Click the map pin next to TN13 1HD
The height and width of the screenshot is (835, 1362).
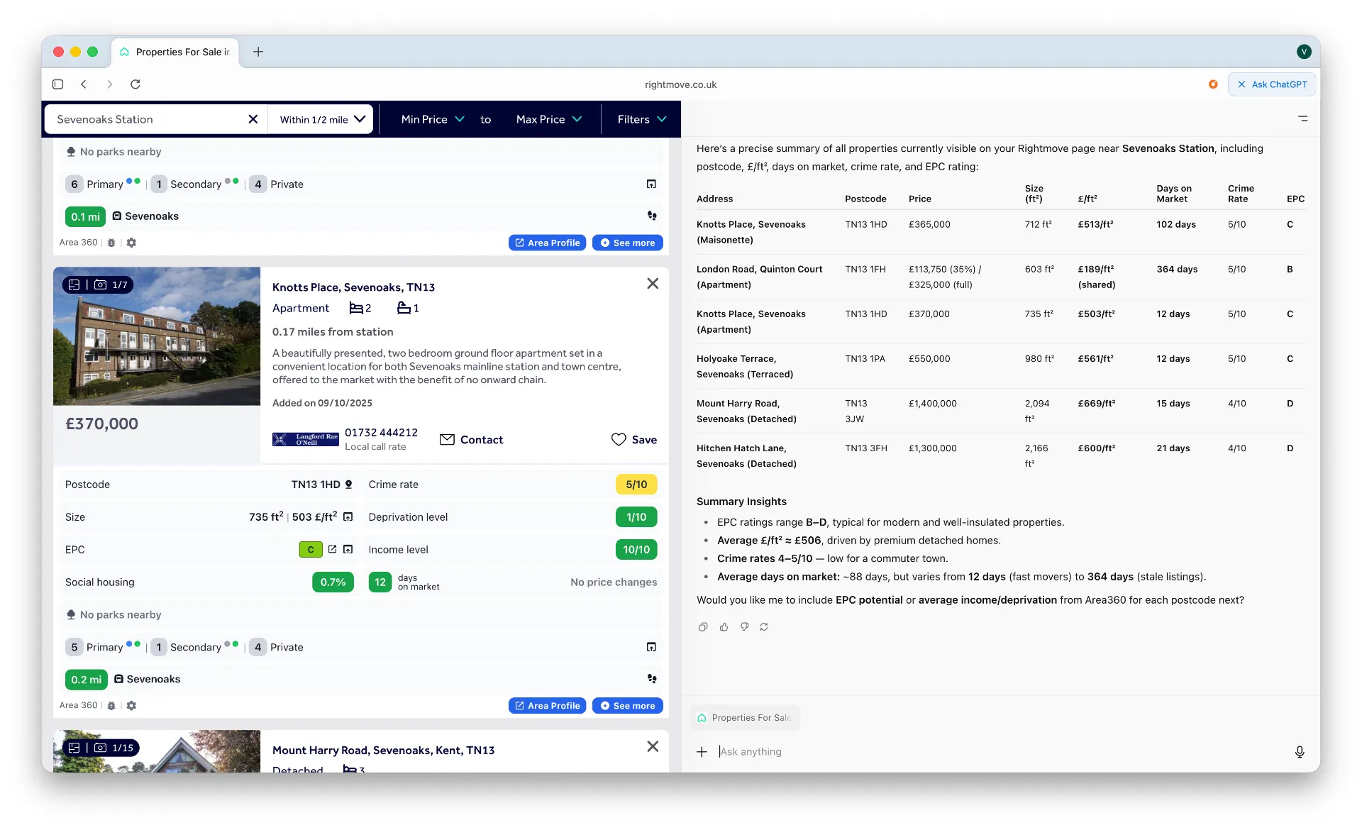[x=348, y=485]
